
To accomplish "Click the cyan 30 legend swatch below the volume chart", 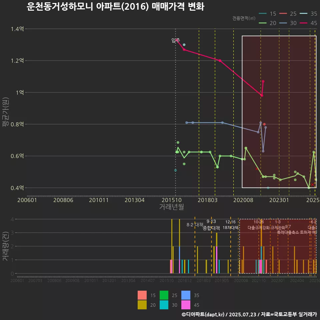I will [x=164, y=305].
